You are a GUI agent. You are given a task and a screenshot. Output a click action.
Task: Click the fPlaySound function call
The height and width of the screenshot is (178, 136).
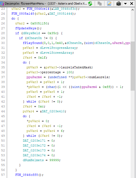[32, 43]
